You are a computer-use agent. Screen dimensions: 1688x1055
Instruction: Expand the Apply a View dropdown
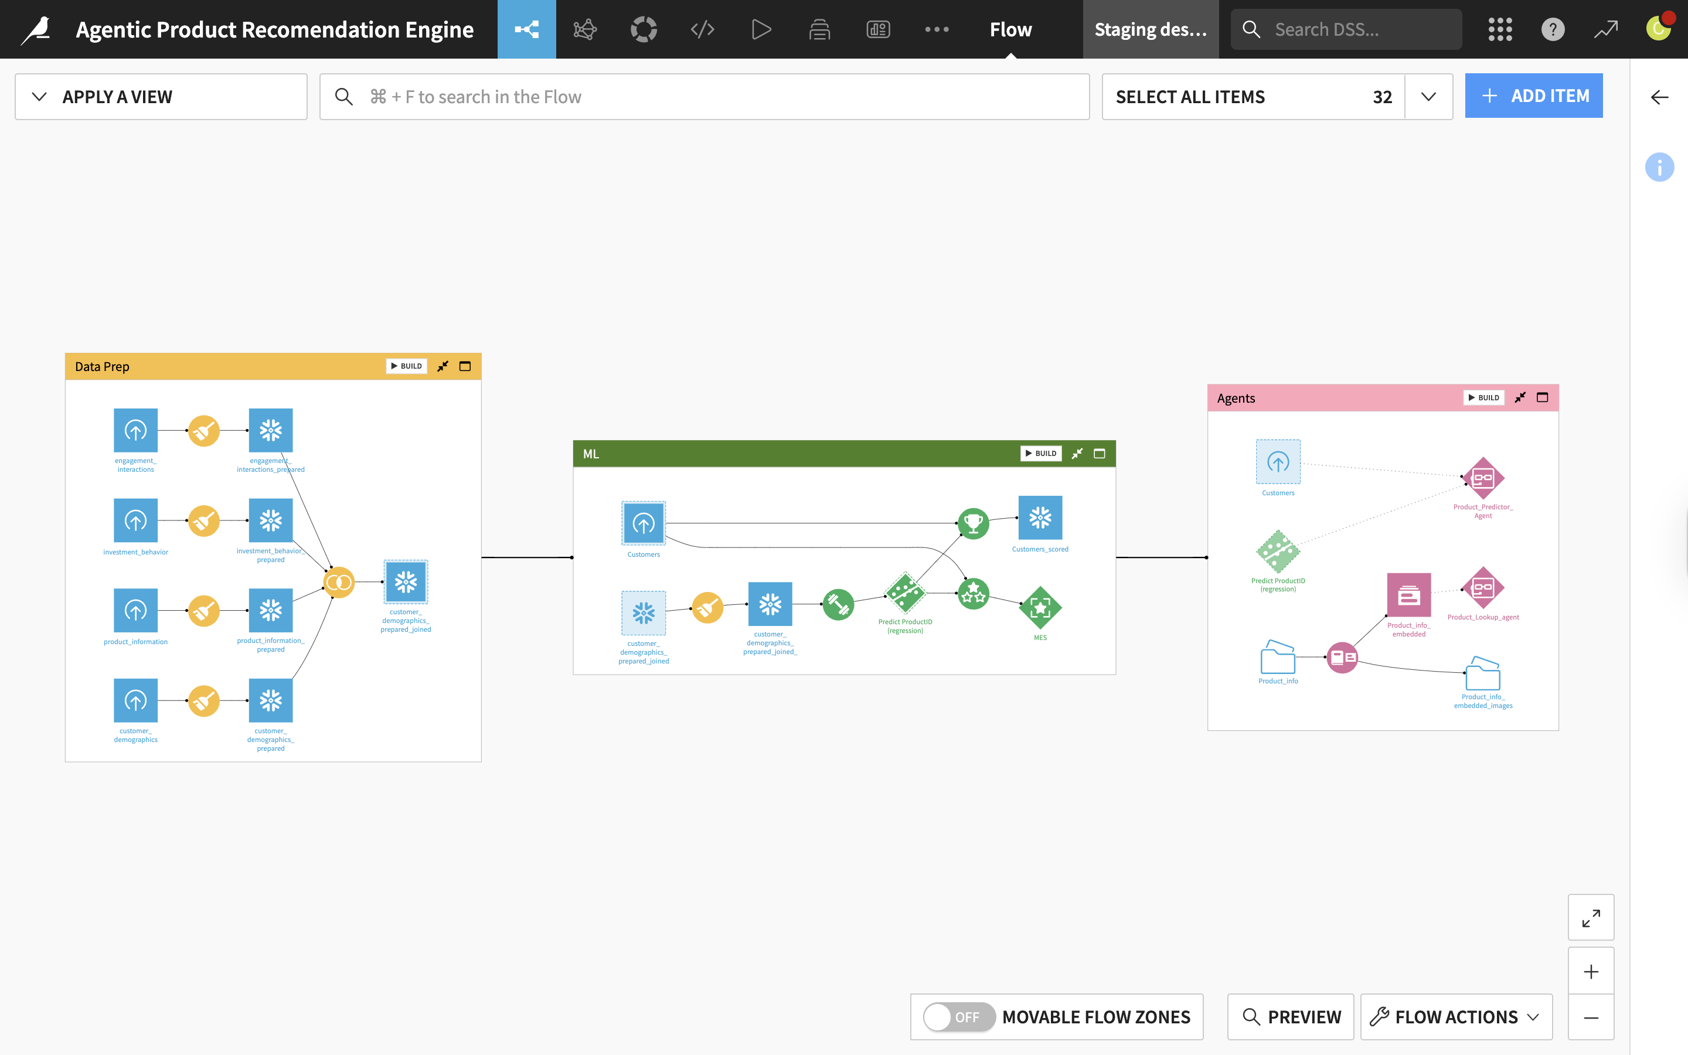tap(161, 97)
